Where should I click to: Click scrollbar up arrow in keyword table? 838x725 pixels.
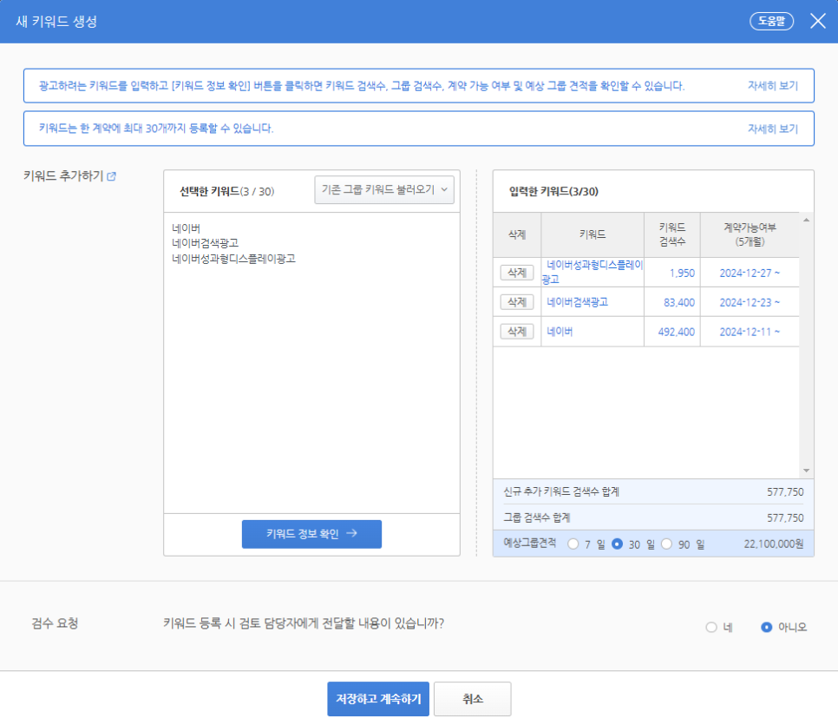coord(806,220)
